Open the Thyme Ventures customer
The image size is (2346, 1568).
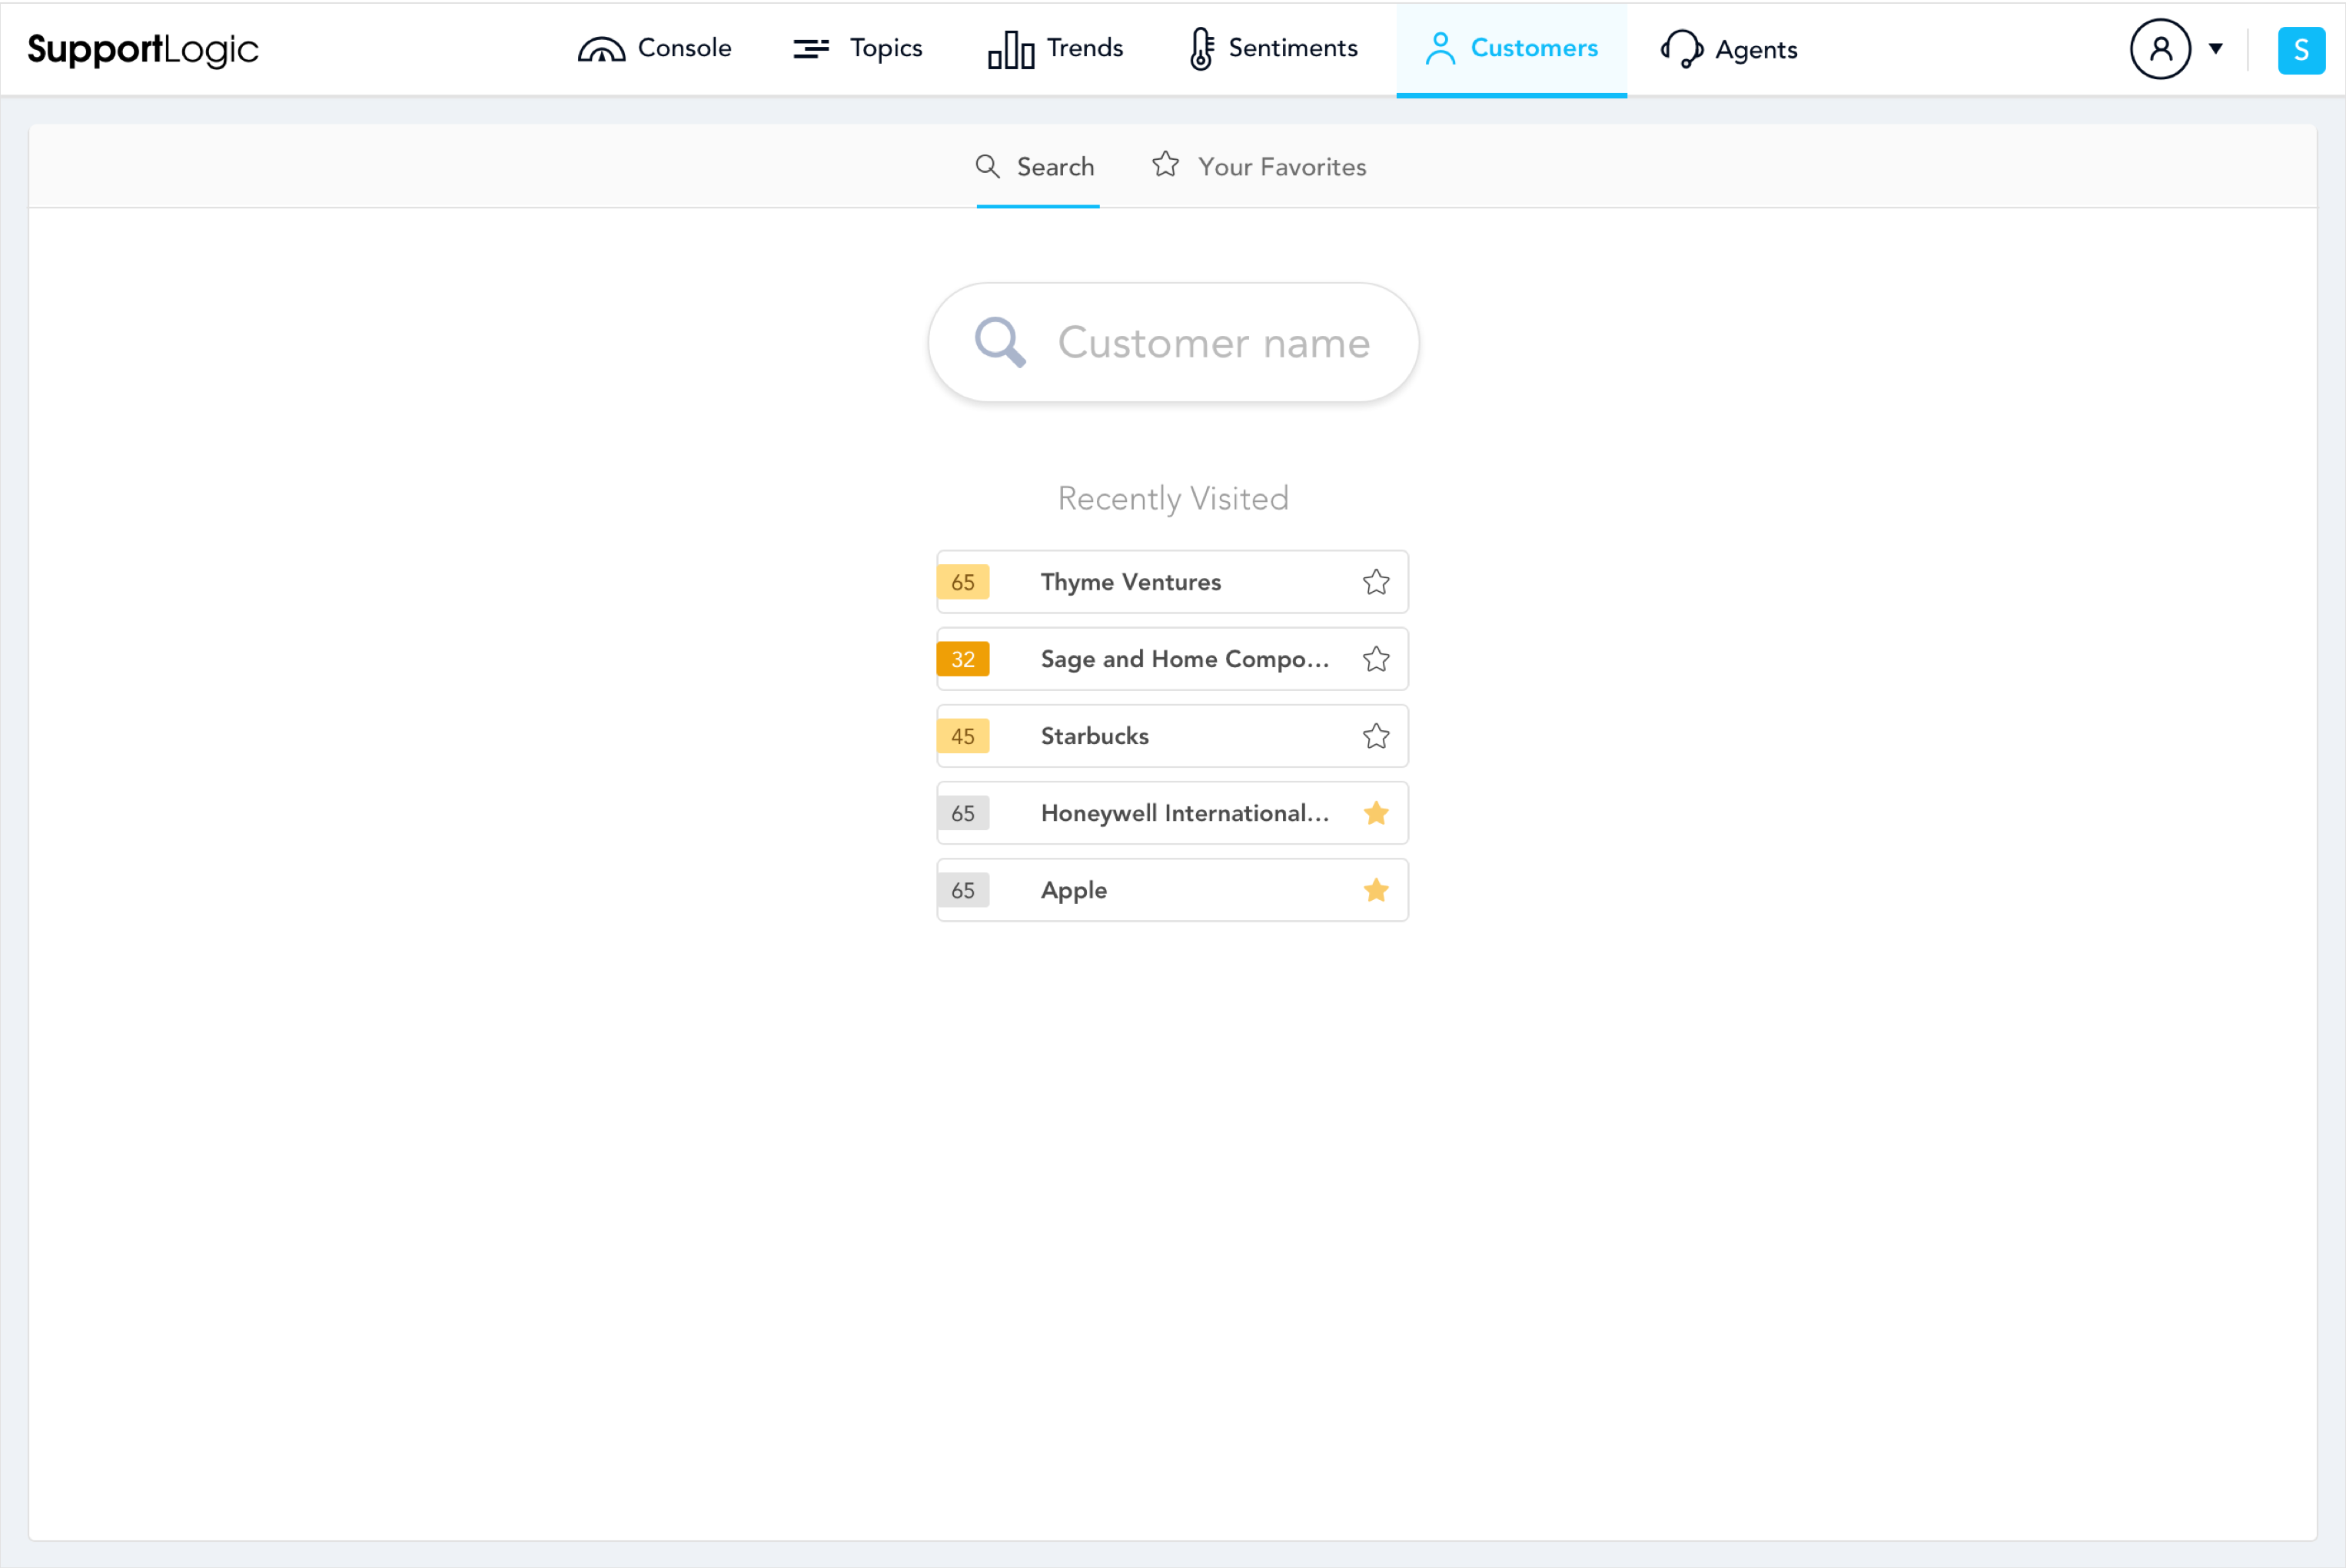(1172, 582)
